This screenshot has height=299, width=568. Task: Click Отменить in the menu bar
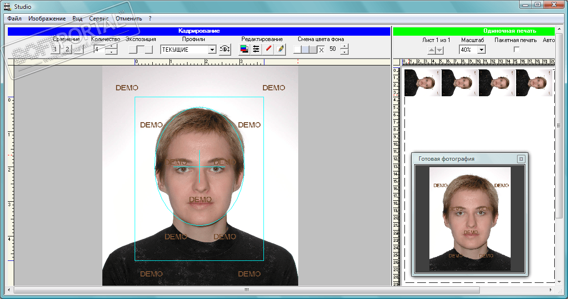coord(129,19)
